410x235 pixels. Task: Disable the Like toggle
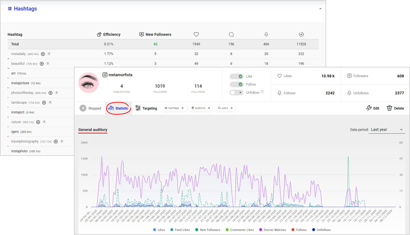[236, 76]
